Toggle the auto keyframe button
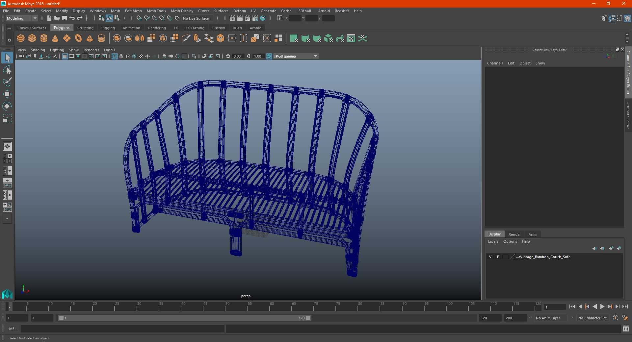This screenshot has height=342, width=632. click(x=616, y=318)
